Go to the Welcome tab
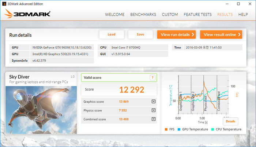This screenshot has height=147, width=256. pyautogui.click(x=115, y=15)
